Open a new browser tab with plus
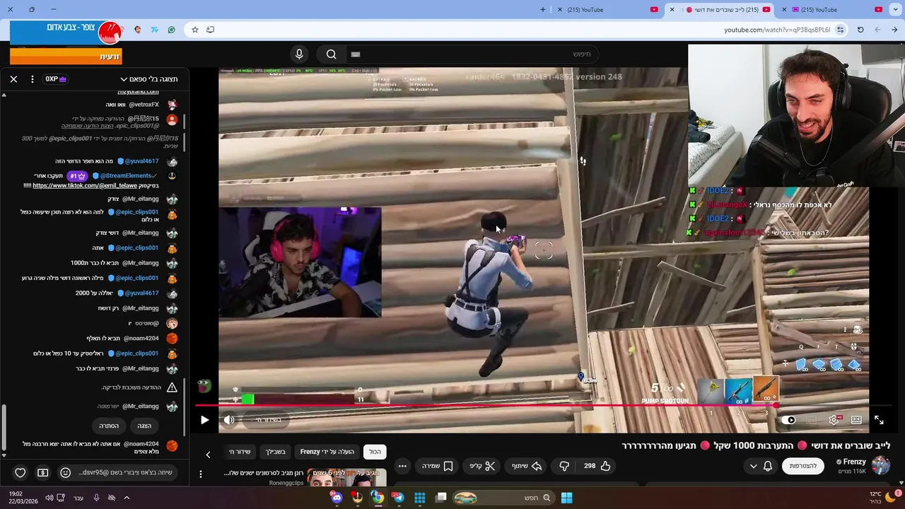905x509 pixels. coord(543,10)
